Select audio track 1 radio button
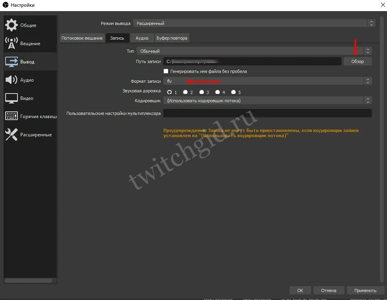 coord(169,92)
